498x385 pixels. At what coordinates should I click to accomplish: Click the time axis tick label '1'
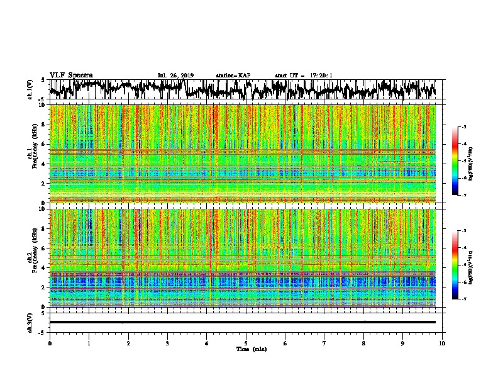coord(89,343)
